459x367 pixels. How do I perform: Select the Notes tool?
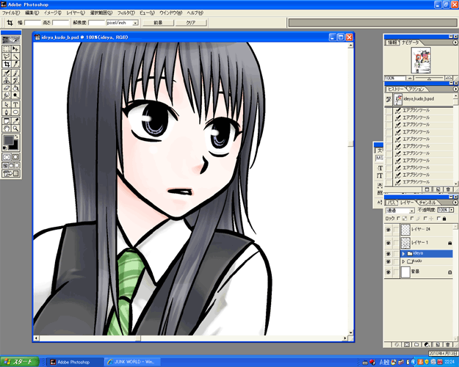pos(7,120)
